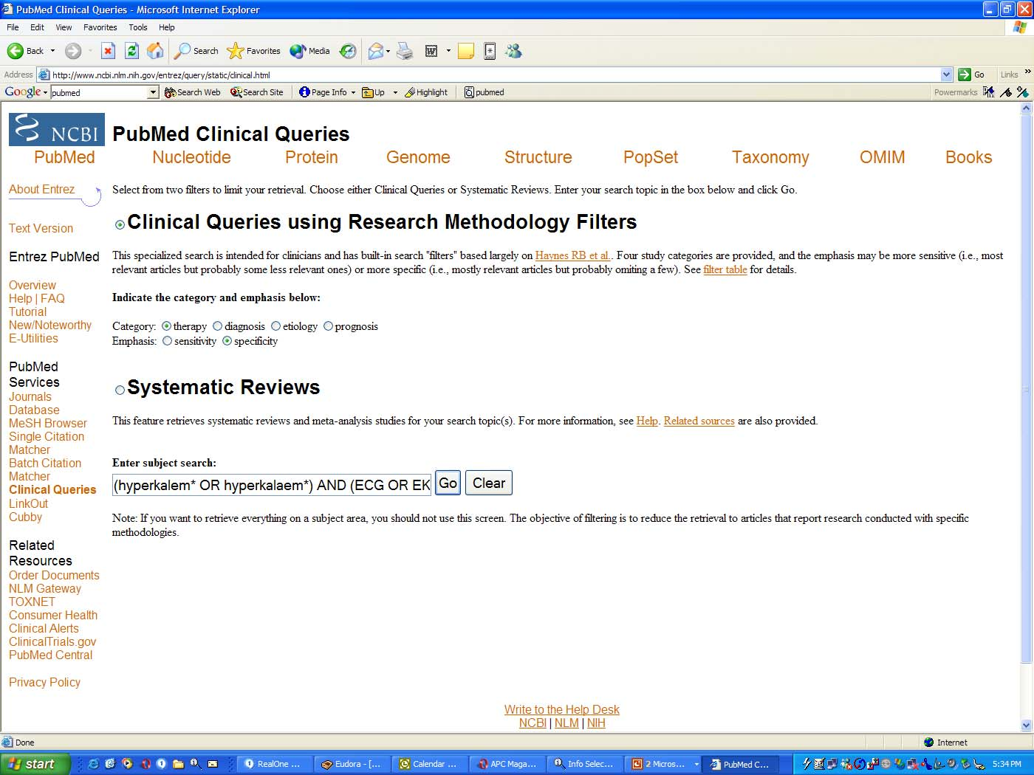The height and width of the screenshot is (775, 1034).
Task: Expand the Page Info dropdown
Action: 353,92
